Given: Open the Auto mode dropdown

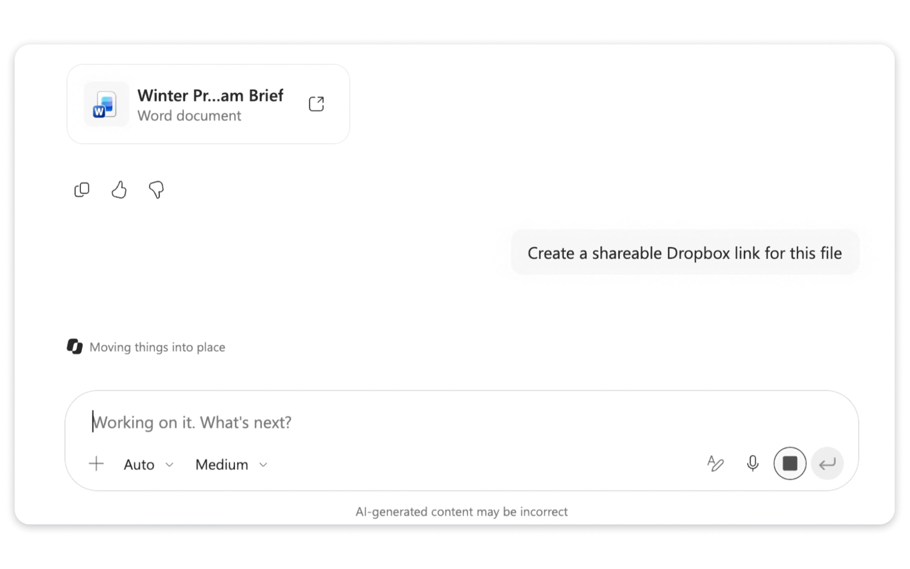Looking at the screenshot, I should [148, 465].
